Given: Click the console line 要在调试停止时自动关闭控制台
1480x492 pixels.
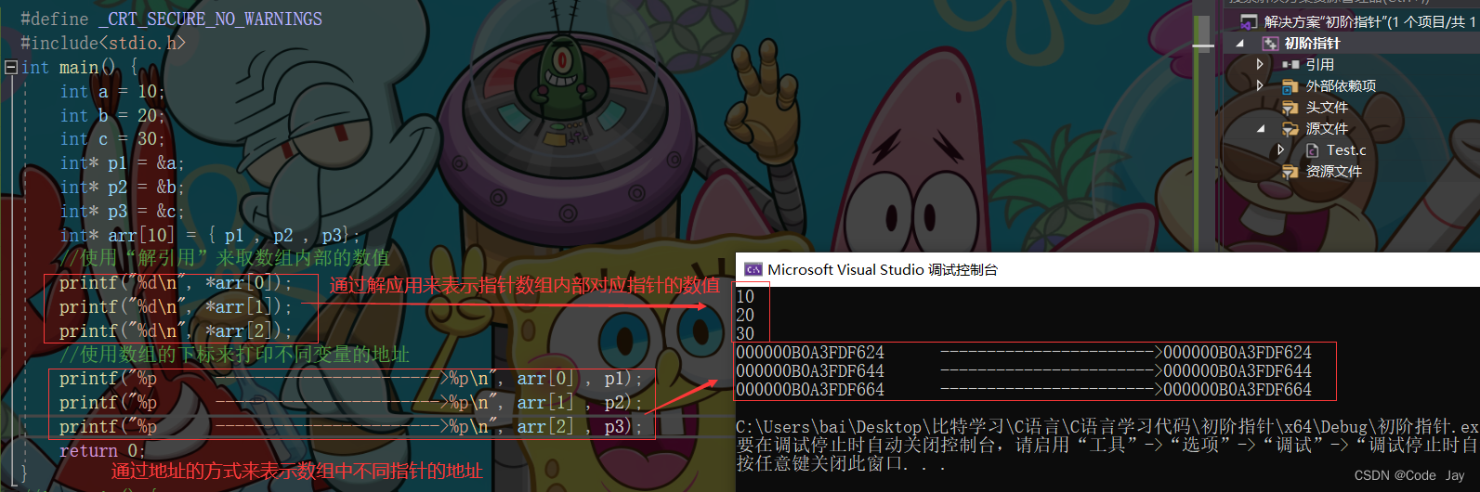Looking at the screenshot, I should coord(1107,446).
